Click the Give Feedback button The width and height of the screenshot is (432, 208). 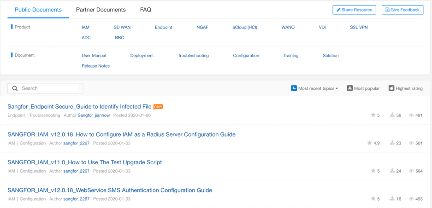pos(402,10)
